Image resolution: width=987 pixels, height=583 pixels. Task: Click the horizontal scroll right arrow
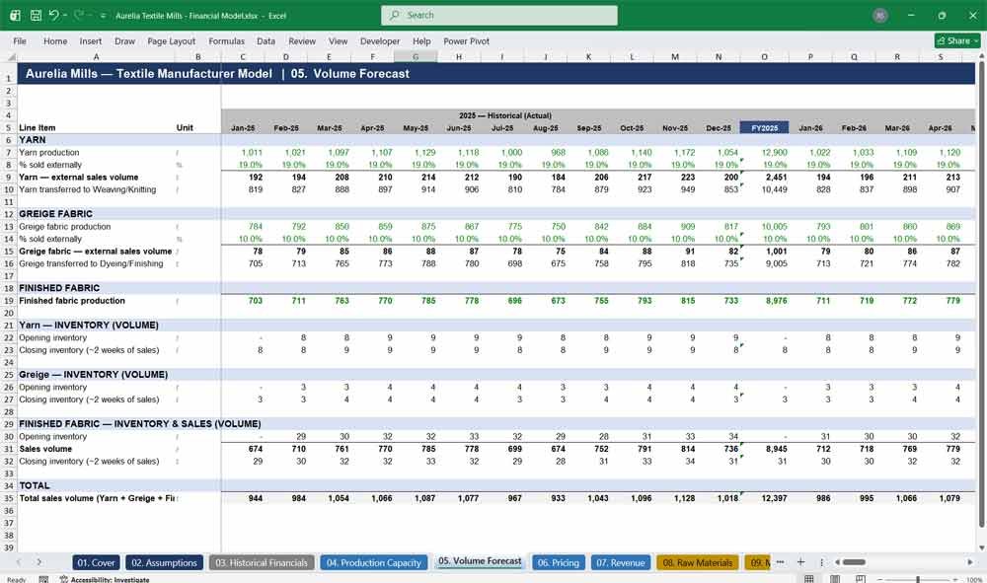pos(970,562)
